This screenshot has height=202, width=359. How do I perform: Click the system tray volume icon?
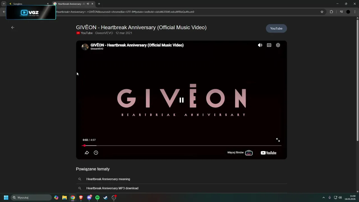(x=340, y=198)
